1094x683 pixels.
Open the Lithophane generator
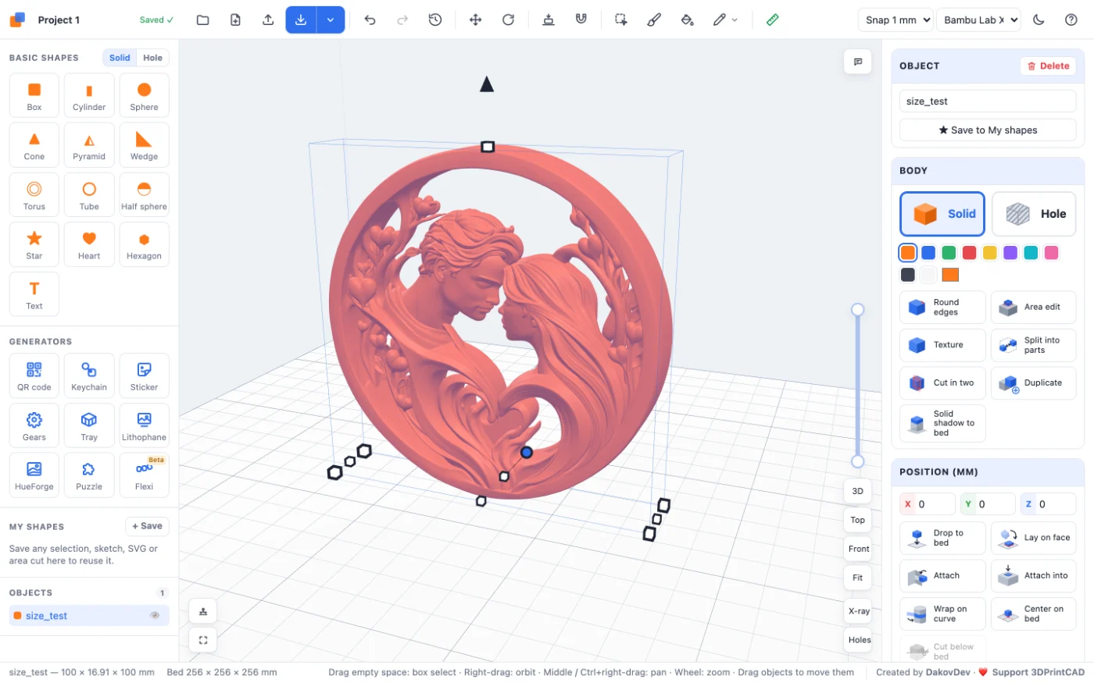[x=144, y=425]
